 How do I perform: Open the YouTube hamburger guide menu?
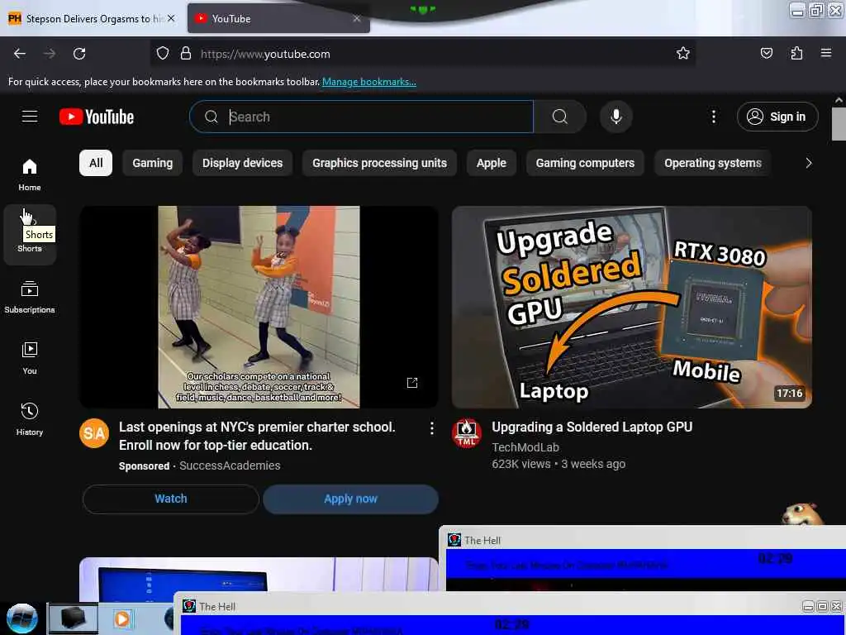pos(30,117)
